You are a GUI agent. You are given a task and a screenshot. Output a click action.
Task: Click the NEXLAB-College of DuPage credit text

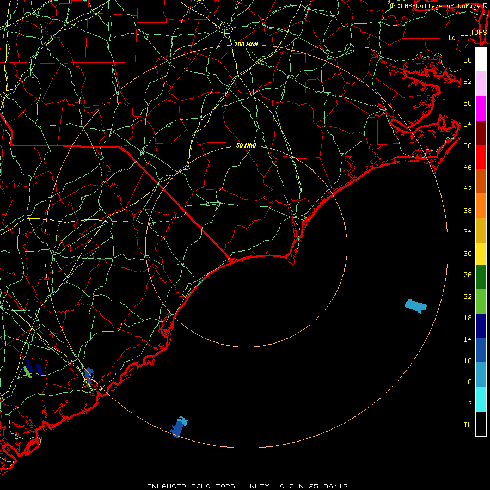[436, 6]
